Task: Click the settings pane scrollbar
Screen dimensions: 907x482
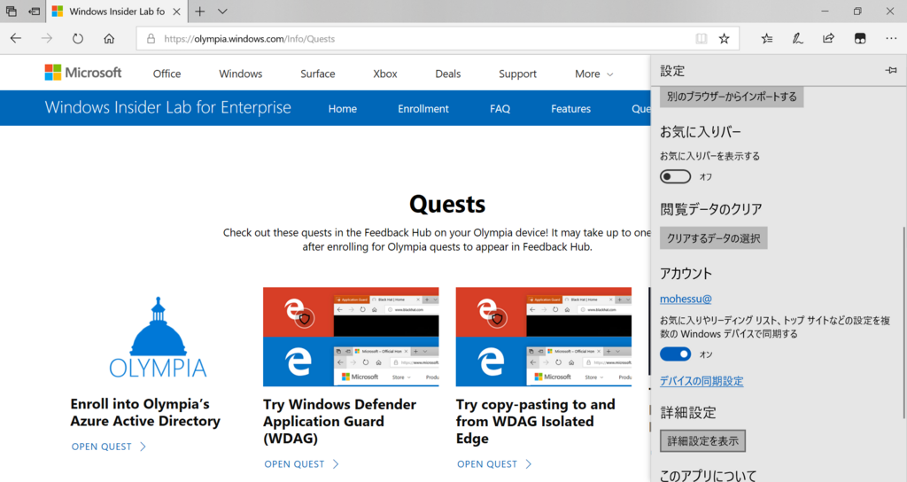Action: (x=903, y=322)
